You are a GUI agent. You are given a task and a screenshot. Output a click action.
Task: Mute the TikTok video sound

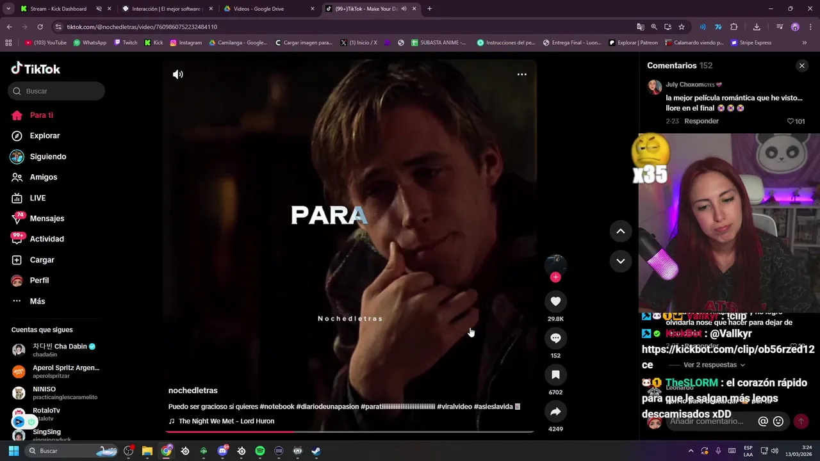178,74
